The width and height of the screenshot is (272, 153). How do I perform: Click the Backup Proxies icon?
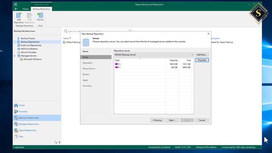tap(19, 38)
